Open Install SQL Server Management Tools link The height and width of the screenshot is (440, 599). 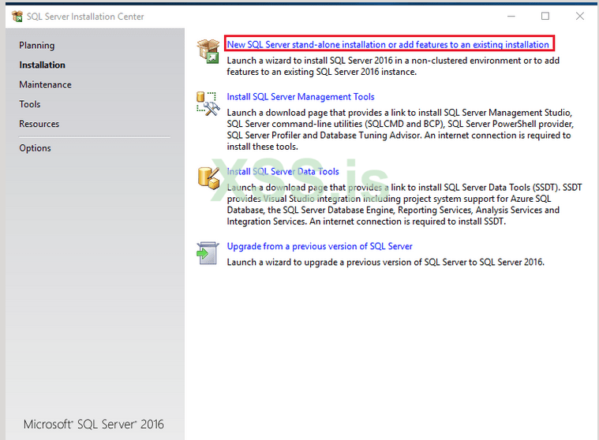[300, 97]
